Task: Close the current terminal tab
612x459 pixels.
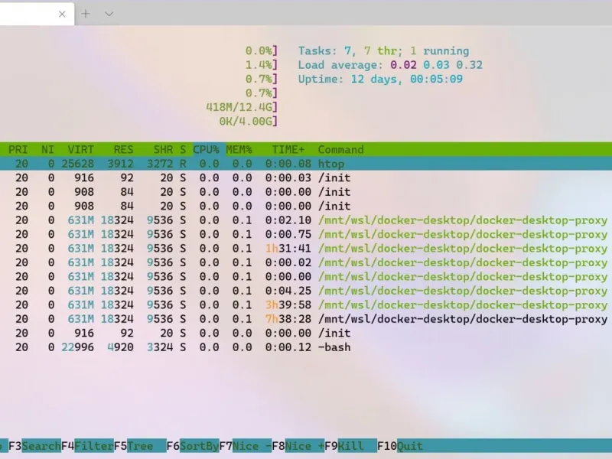Action: [x=62, y=14]
